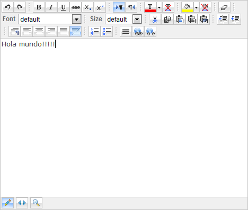Set right-to-left text direction
Image resolution: width=248 pixels, height=210 pixels.
coord(131,7)
